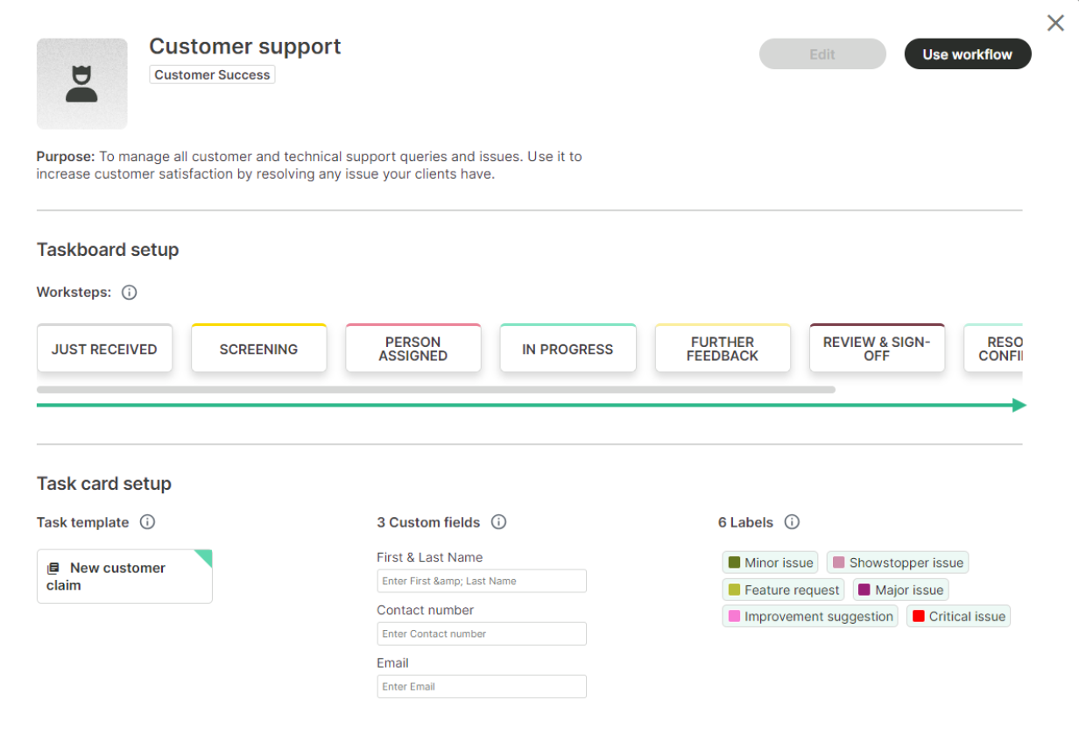Click the Customer support workflow avatar icon
Image resolution: width=1079 pixels, height=736 pixels.
coord(81,84)
